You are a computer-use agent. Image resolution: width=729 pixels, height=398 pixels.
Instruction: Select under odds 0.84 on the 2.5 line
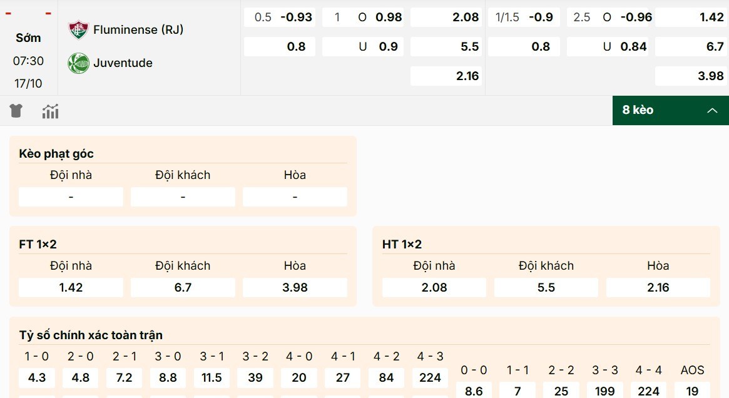pos(608,46)
